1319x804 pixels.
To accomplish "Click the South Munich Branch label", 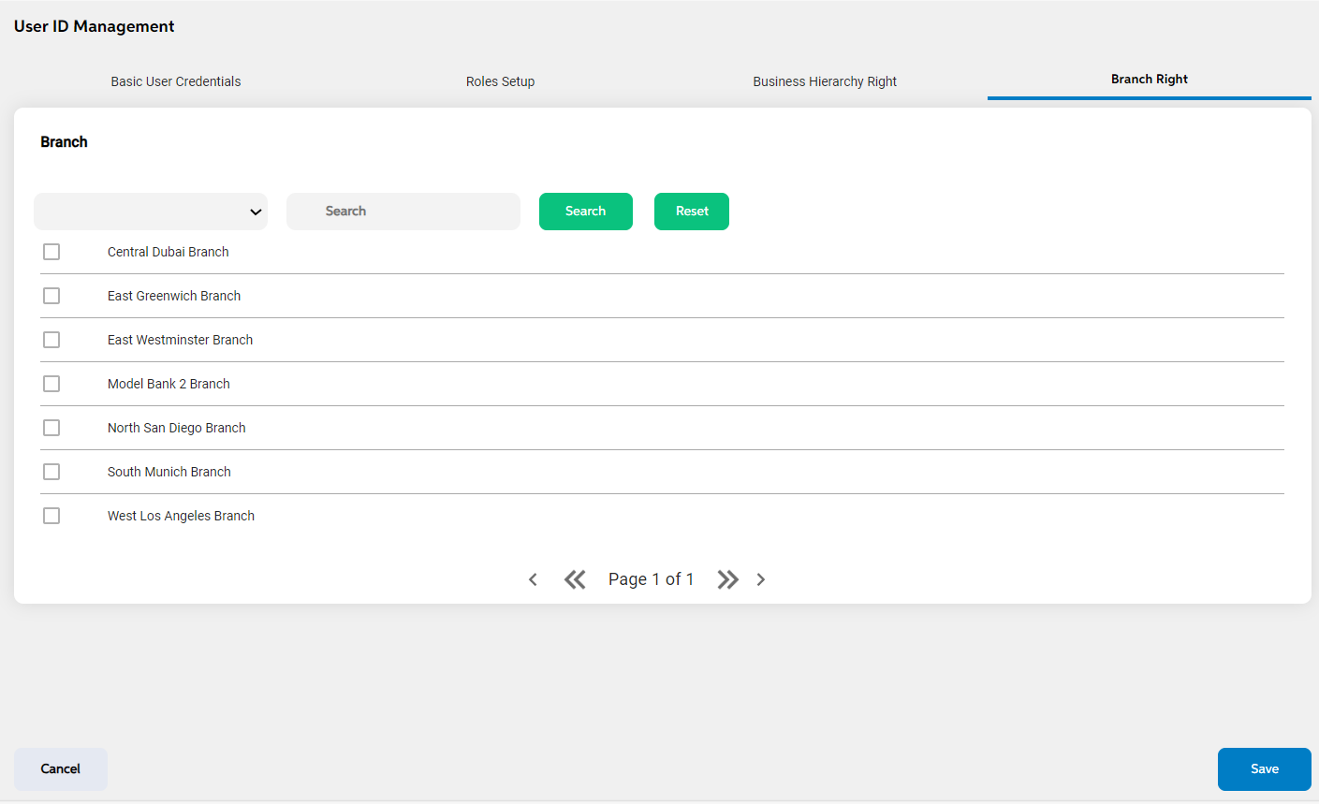I will tap(169, 472).
